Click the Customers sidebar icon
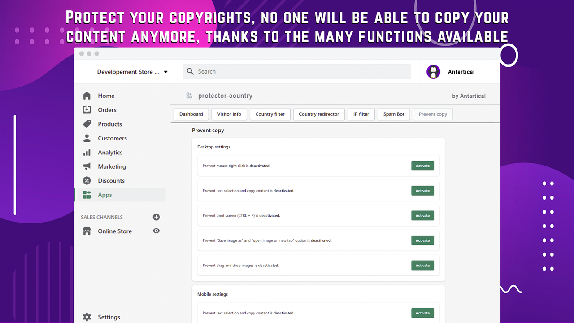Viewport: 574px width, 323px height. tap(87, 138)
